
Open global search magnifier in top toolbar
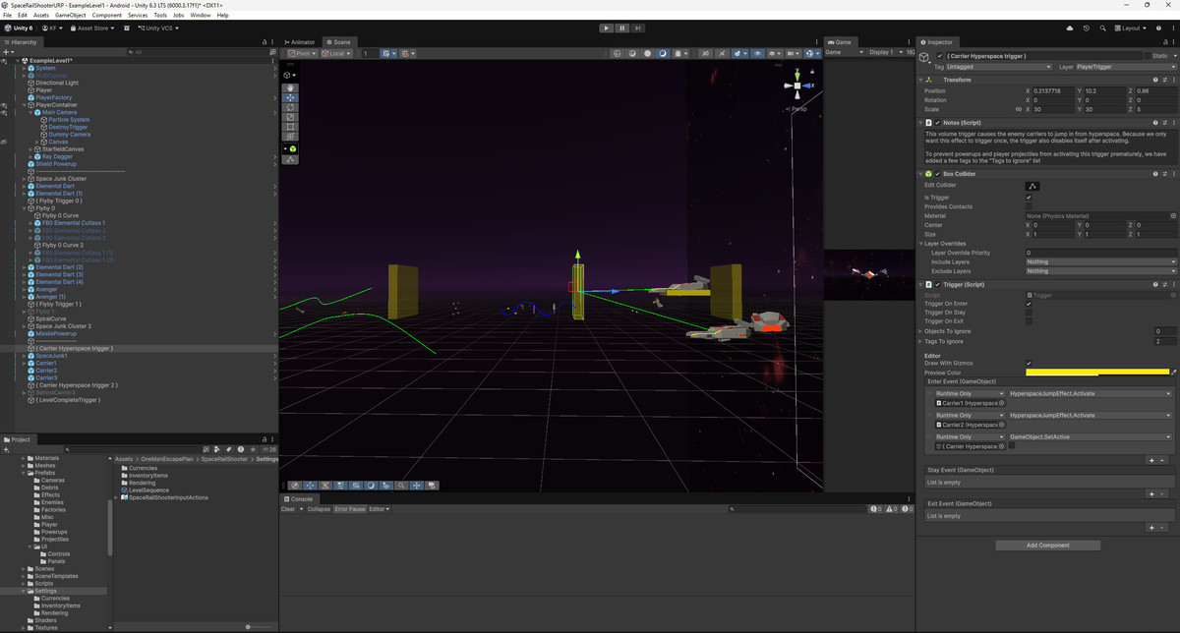click(x=1103, y=29)
